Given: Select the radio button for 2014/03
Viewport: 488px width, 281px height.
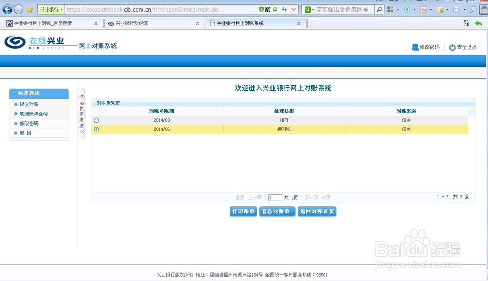Looking at the screenshot, I should click(x=96, y=120).
